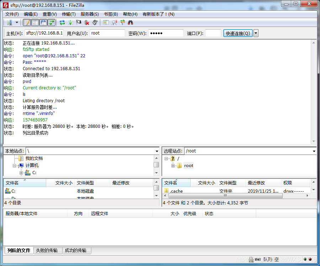
Task: Collapse the remote / root node
Action: pyautogui.click(x=166, y=158)
